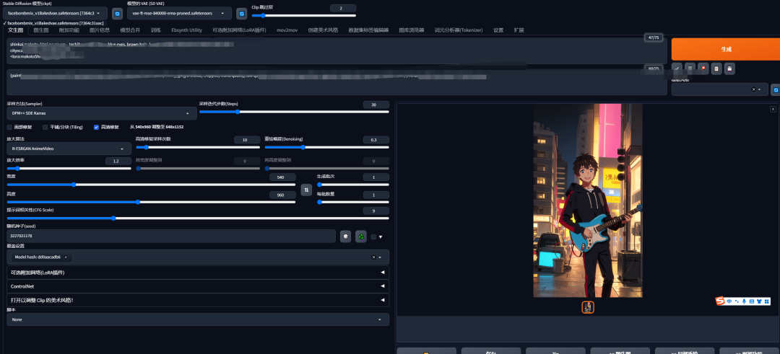Enable the Tiling checkbox (平铺/分块)

tap(45, 127)
